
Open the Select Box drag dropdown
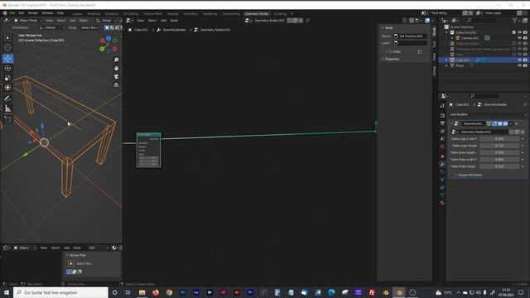click(x=89, y=27)
